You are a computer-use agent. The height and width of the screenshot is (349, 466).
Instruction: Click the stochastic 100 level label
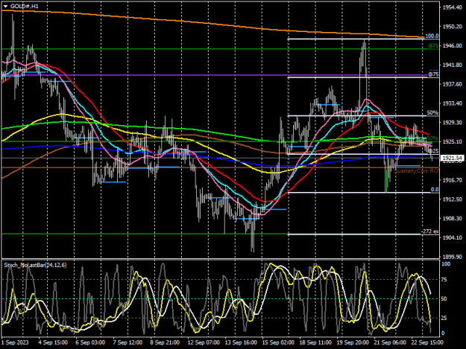[x=446, y=264]
